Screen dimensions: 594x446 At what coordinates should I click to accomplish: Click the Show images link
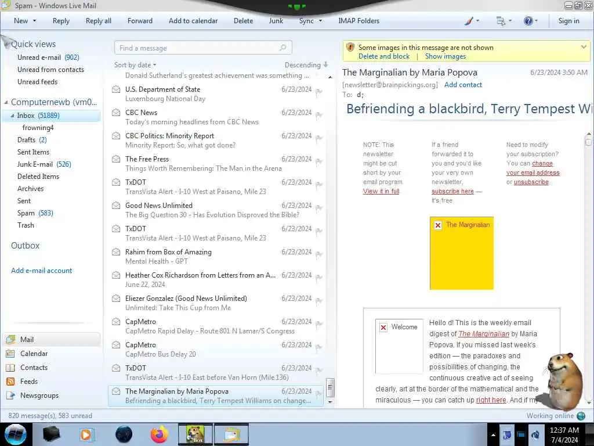(445, 56)
